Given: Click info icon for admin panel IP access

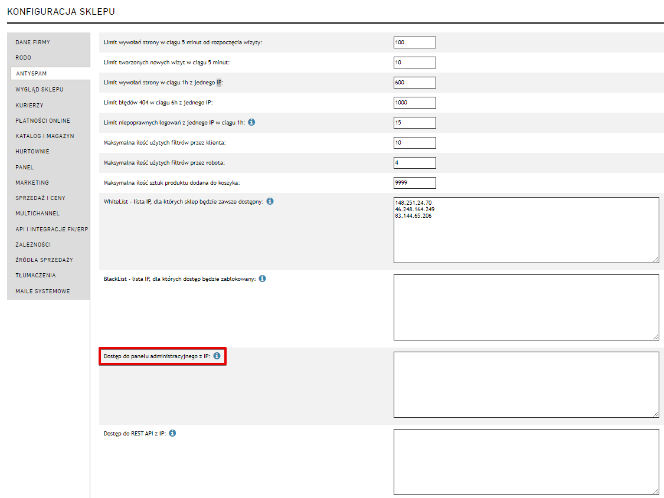Looking at the screenshot, I should 217,356.
